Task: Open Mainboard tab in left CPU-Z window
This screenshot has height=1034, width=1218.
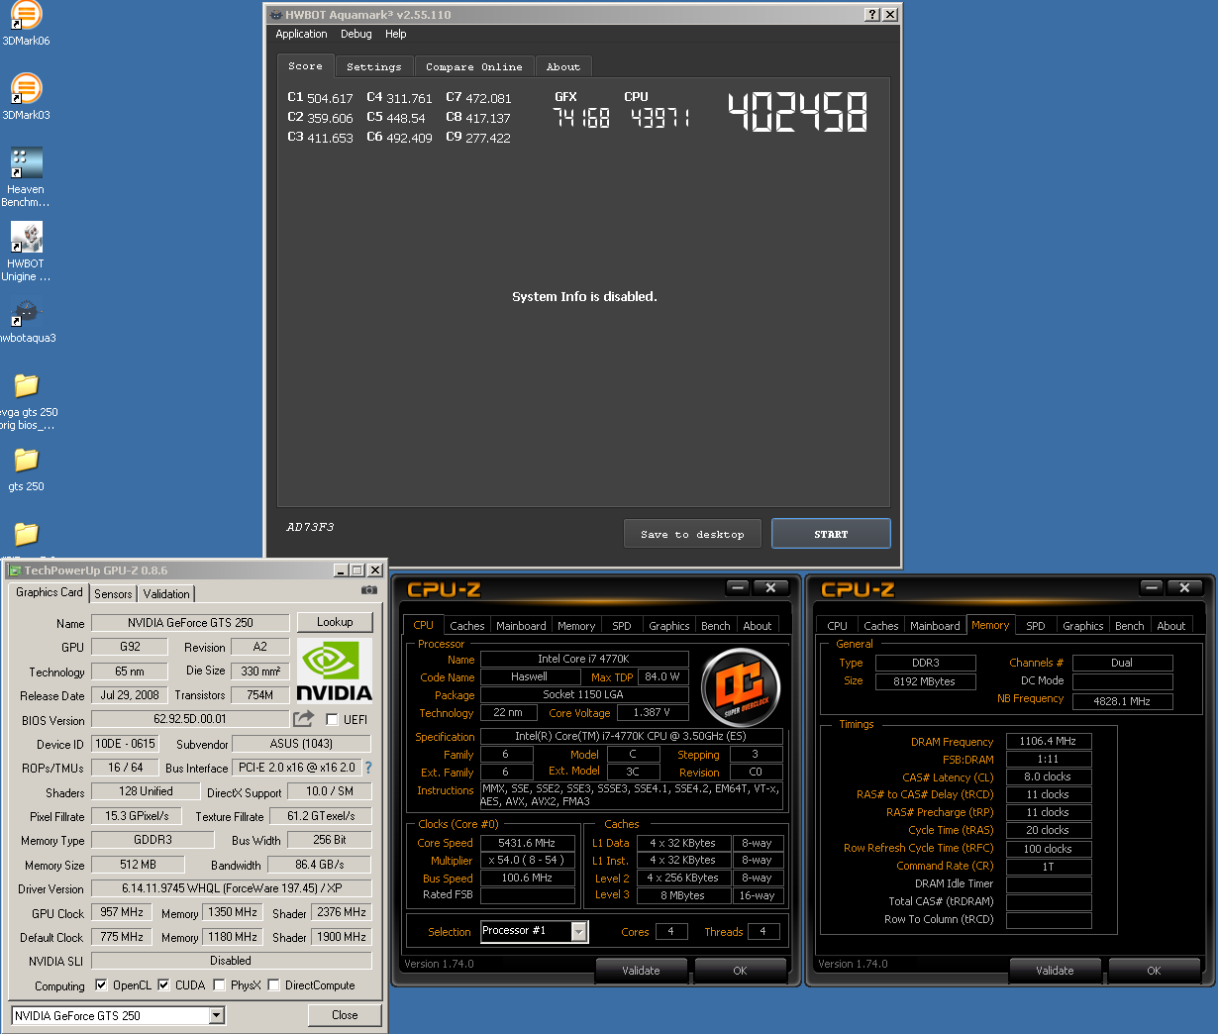Action: pyautogui.click(x=521, y=626)
